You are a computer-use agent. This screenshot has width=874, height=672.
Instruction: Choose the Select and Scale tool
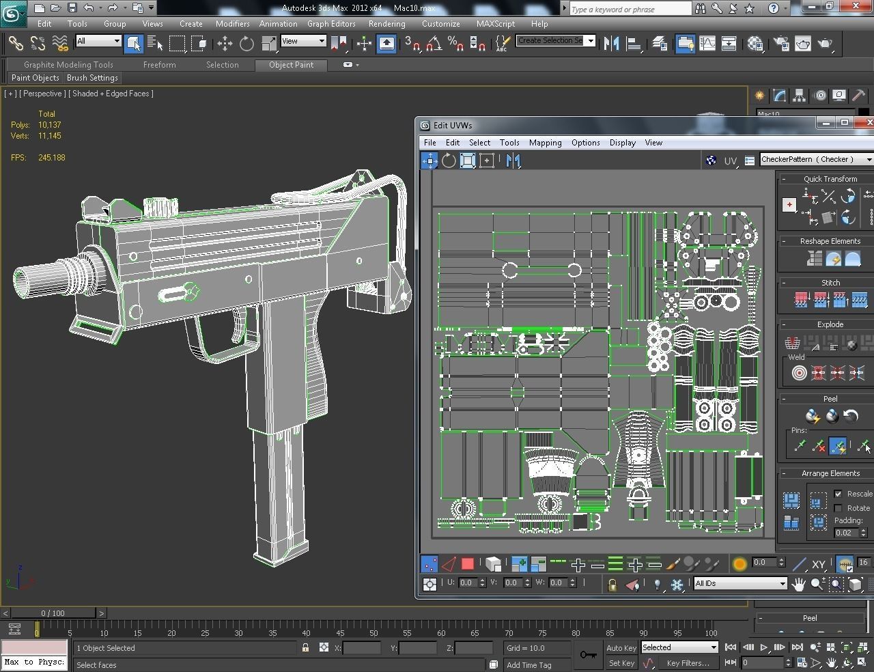pos(268,44)
